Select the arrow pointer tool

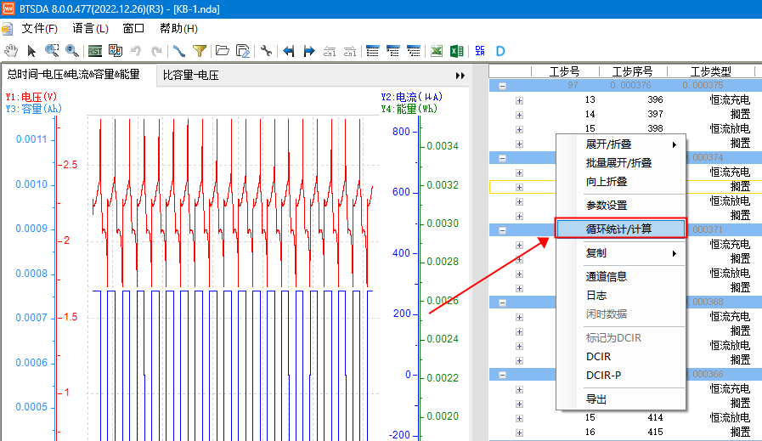(31, 51)
